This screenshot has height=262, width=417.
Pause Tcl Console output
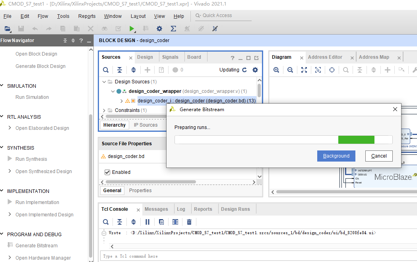click(147, 222)
